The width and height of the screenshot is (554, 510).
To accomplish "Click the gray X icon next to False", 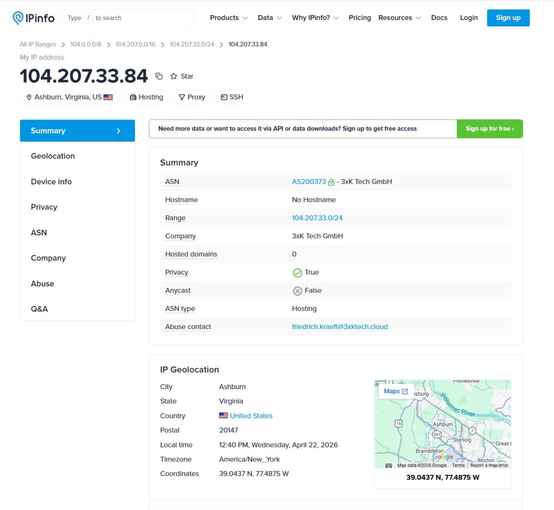I will click(297, 291).
